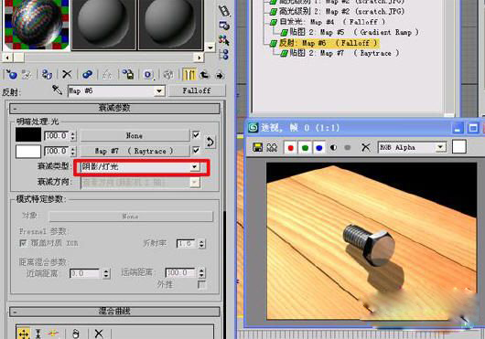Swap colors/maps curved arrow button
The height and width of the screenshot is (339, 485).
click(210, 142)
